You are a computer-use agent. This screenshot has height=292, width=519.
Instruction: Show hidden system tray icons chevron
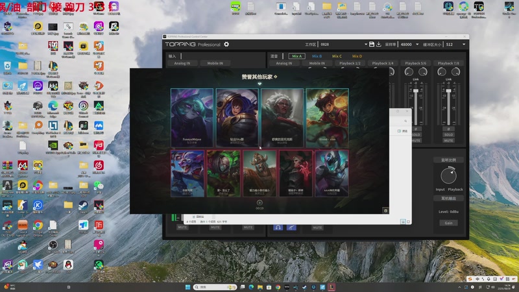click(x=459, y=287)
